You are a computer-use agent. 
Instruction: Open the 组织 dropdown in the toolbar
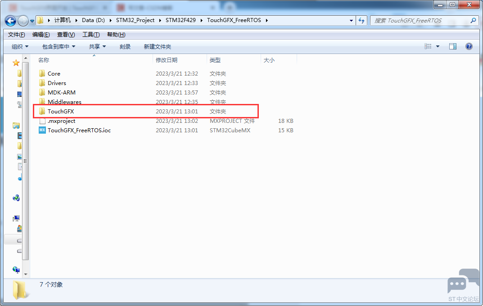coord(20,46)
